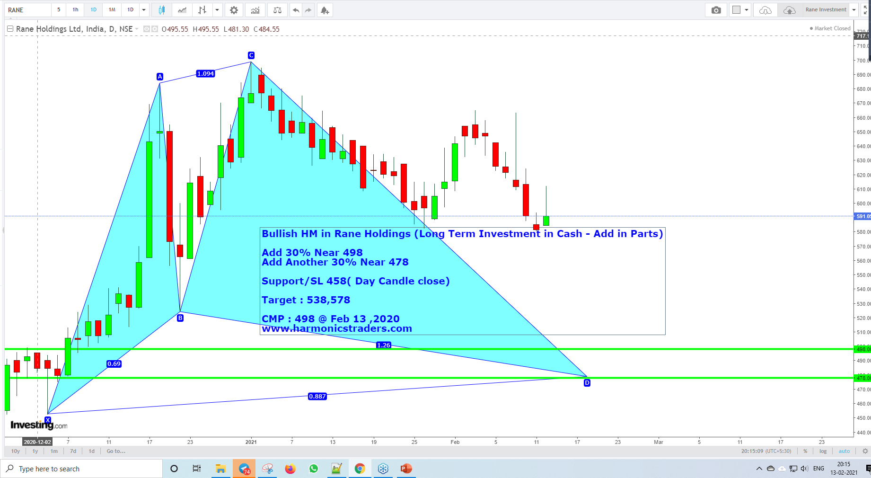Open Telegram from the taskbar
This screenshot has width=871, height=478.
click(244, 469)
